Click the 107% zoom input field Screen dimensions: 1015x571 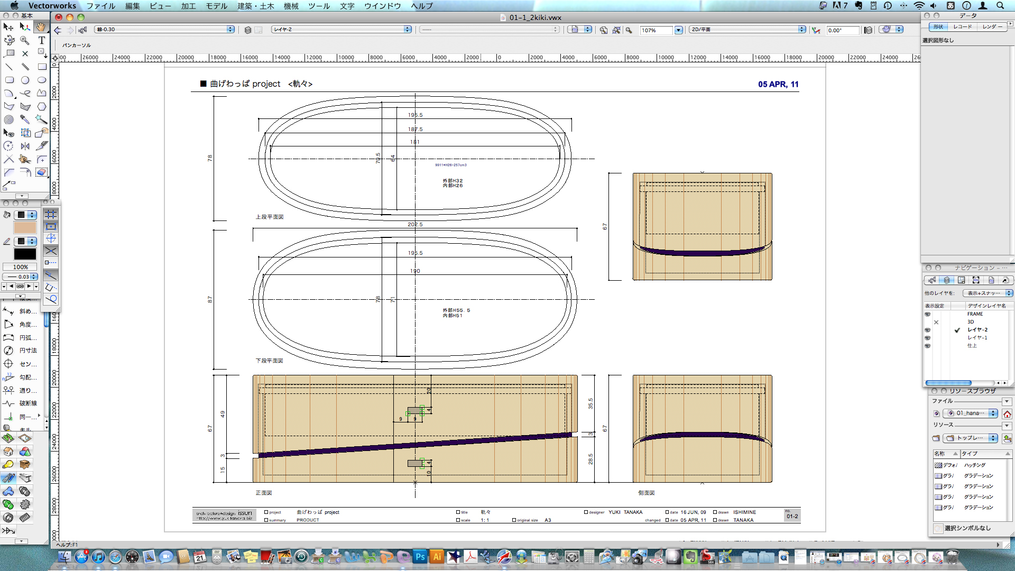tap(656, 30)
